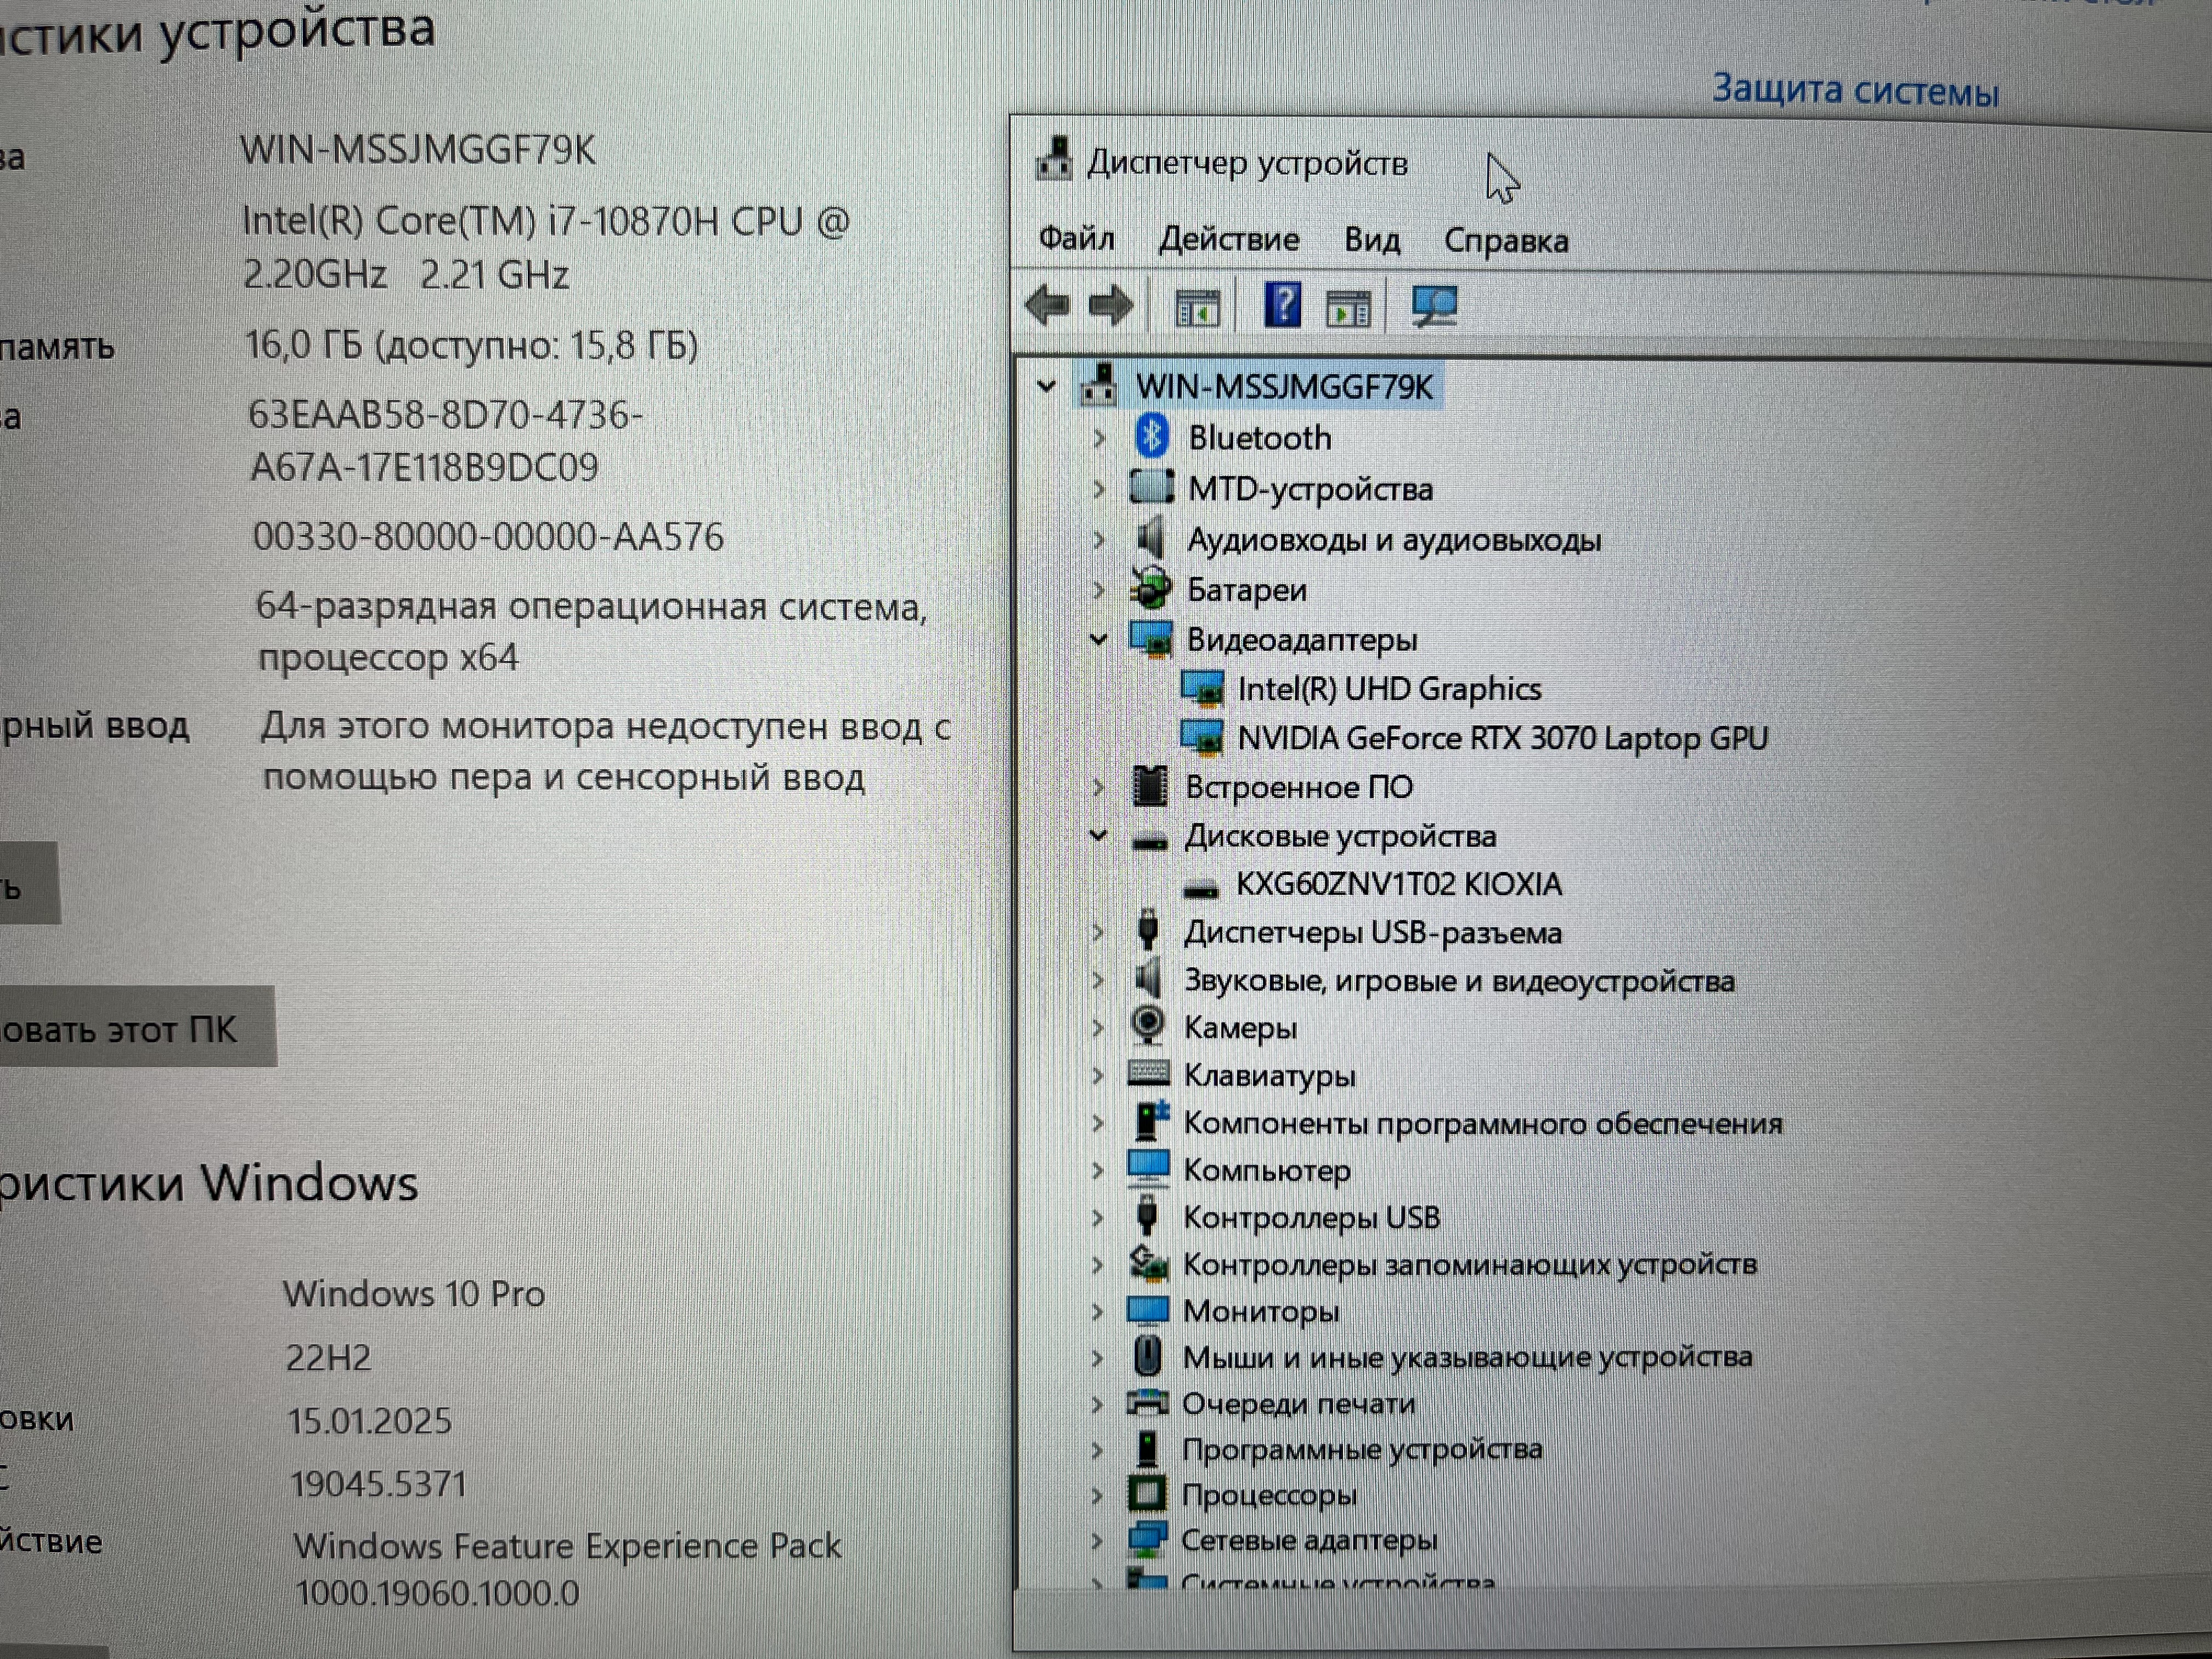Click Scan for hardware changes monitor icon
Viewport: 2212px width, 1659px height.
1434,307
